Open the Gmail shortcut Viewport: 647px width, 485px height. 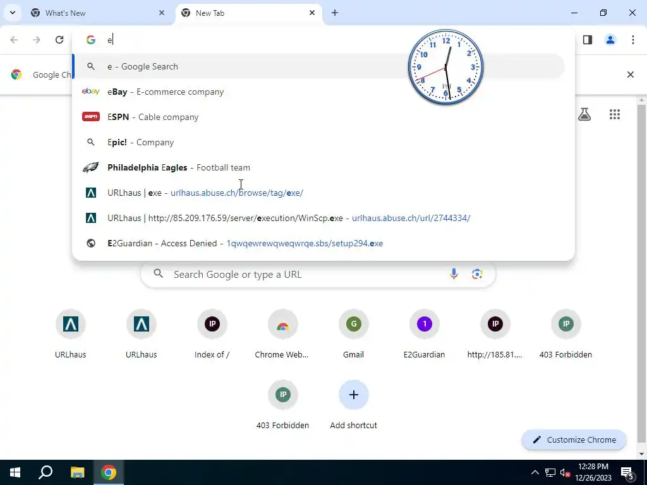click(354, 334)
